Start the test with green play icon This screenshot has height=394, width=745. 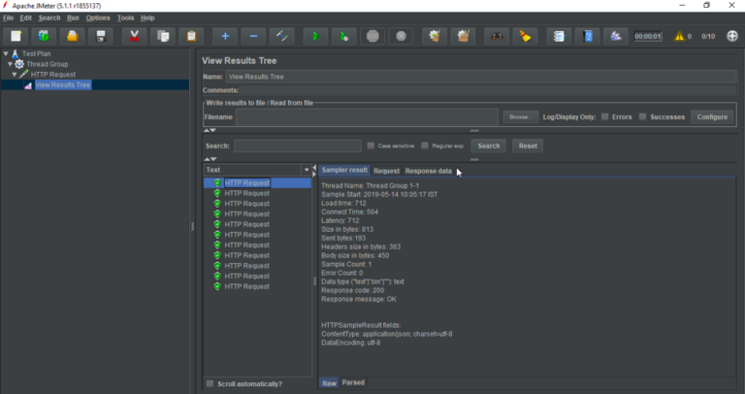(x=315, y=36)
